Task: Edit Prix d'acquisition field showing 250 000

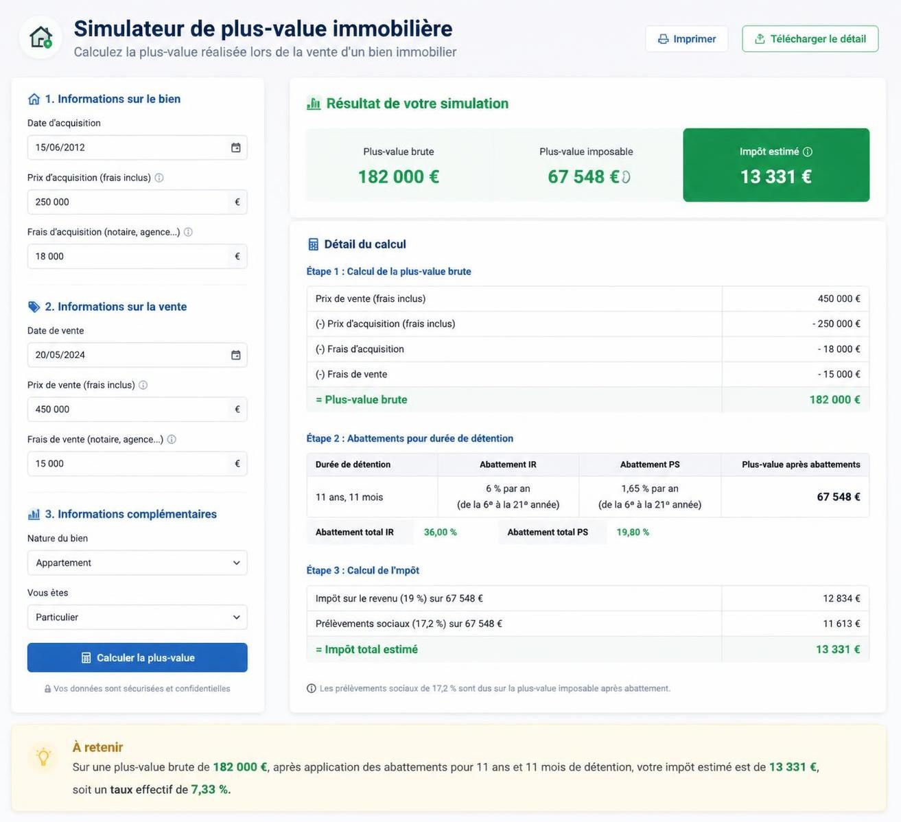Action: pyautogui.click(x=137, y=202)
